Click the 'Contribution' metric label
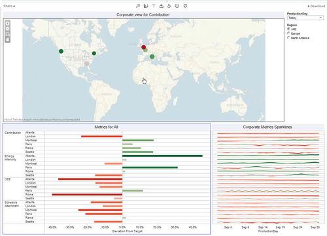This screenshot has width=327, height=236. pyautogui.click(x=12, y=133)
